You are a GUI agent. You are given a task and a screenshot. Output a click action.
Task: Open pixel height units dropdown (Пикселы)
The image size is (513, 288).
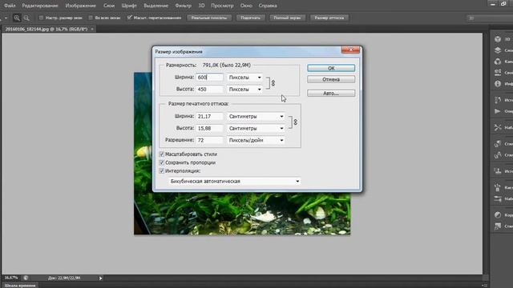tap(244, 89)
